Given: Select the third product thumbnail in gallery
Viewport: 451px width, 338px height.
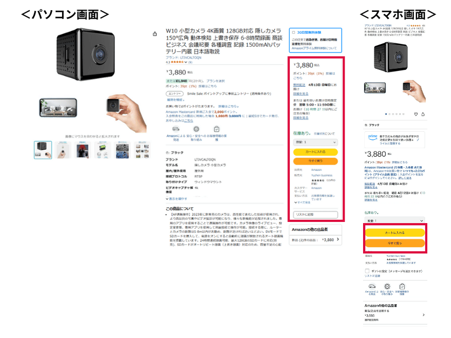Looking at the screenshot, I should pos(82,150).
